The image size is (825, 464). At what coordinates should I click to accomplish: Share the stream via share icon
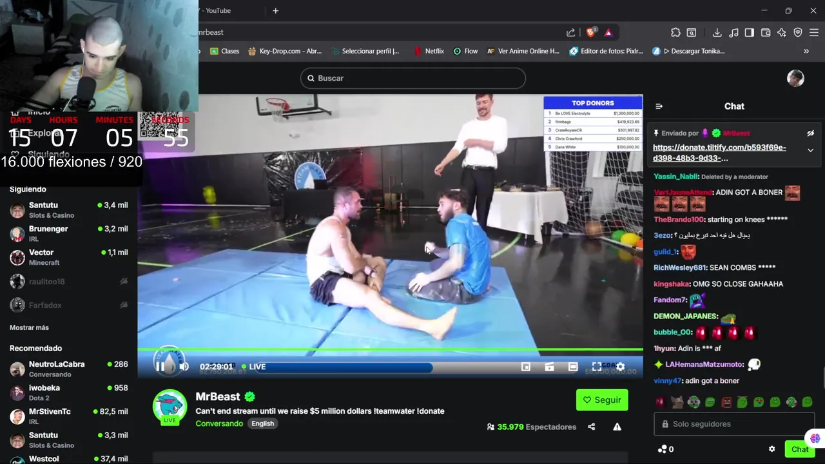[592, 427]
